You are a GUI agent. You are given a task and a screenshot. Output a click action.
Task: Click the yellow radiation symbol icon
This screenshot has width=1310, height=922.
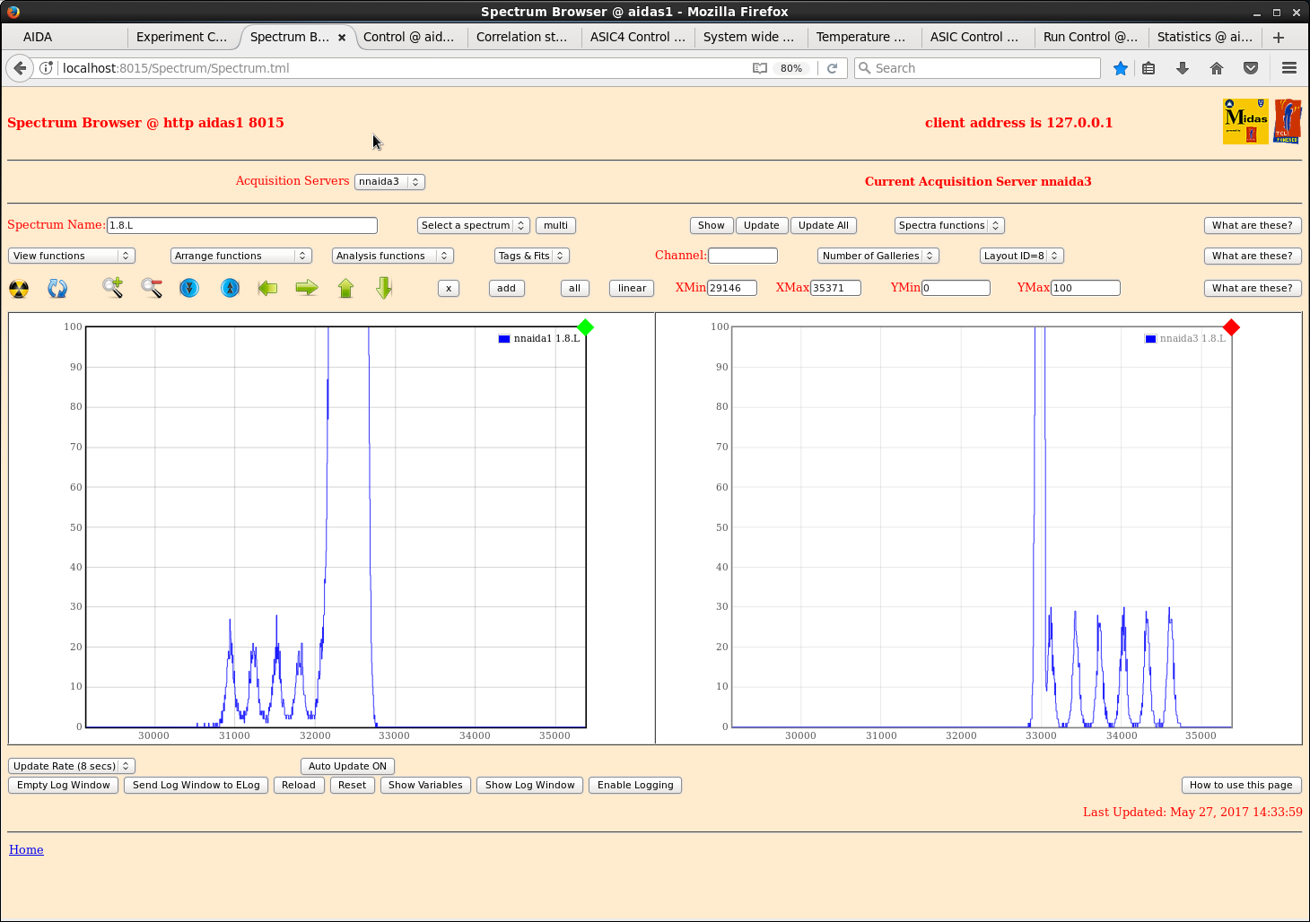(x=19, y=289)
